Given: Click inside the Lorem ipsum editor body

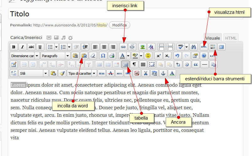Looking at the screenshot, I should click(x=125, y=117).
